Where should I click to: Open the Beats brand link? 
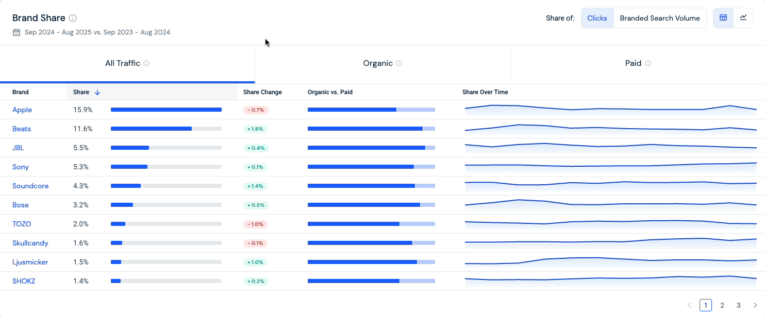pyautogui.click(x=22, y=129)
